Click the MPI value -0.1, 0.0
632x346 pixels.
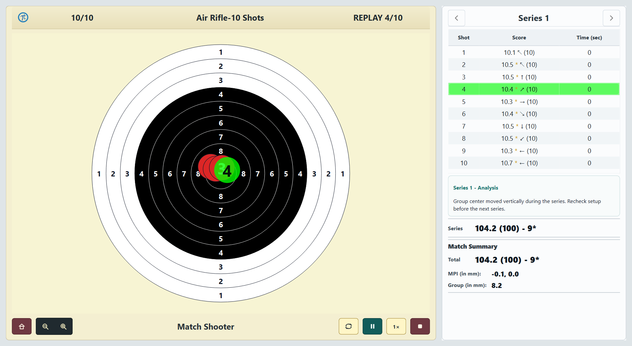coord(505,274)
